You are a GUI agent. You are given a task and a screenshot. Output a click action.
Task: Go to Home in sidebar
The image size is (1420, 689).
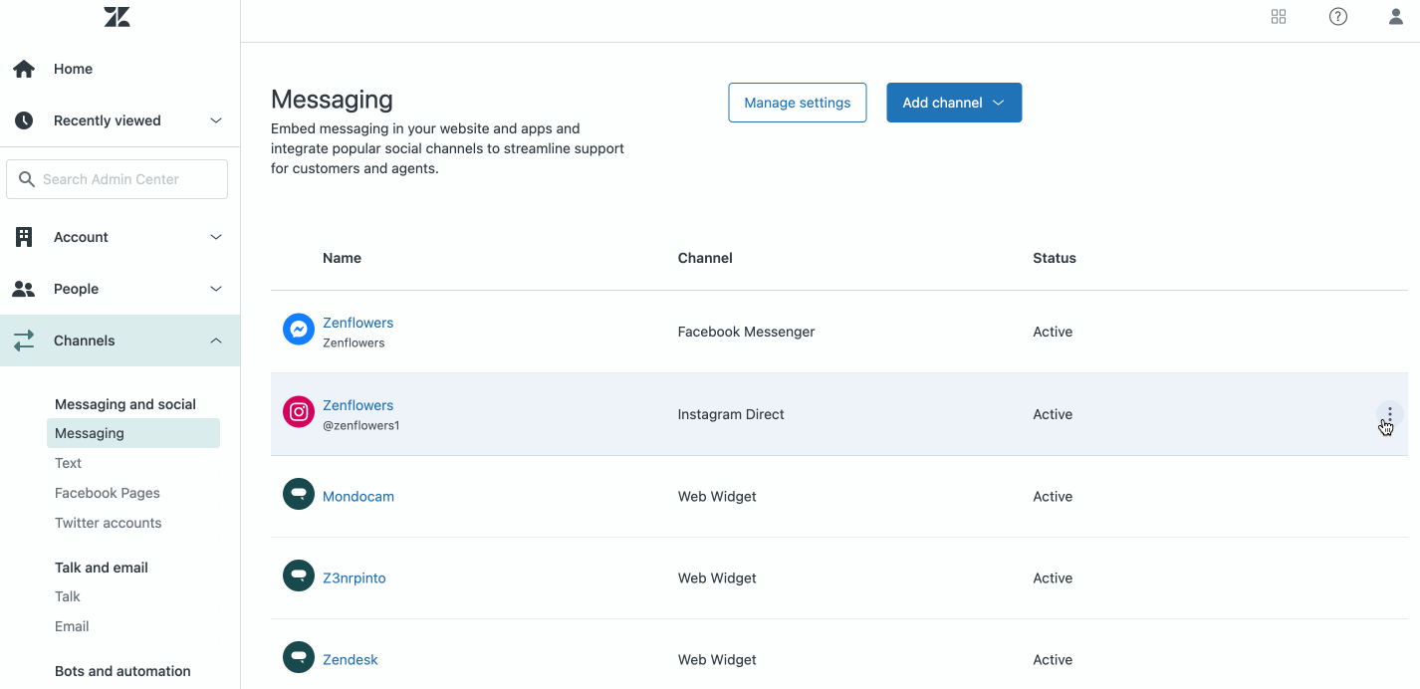pyautogui.click(x=73, y=69)
